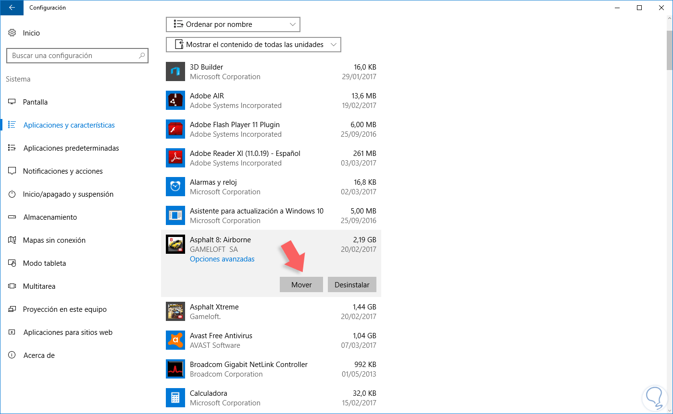The image size is (673, 414).
Task: Click the Multitarea icon
Action: coord(12,286)
